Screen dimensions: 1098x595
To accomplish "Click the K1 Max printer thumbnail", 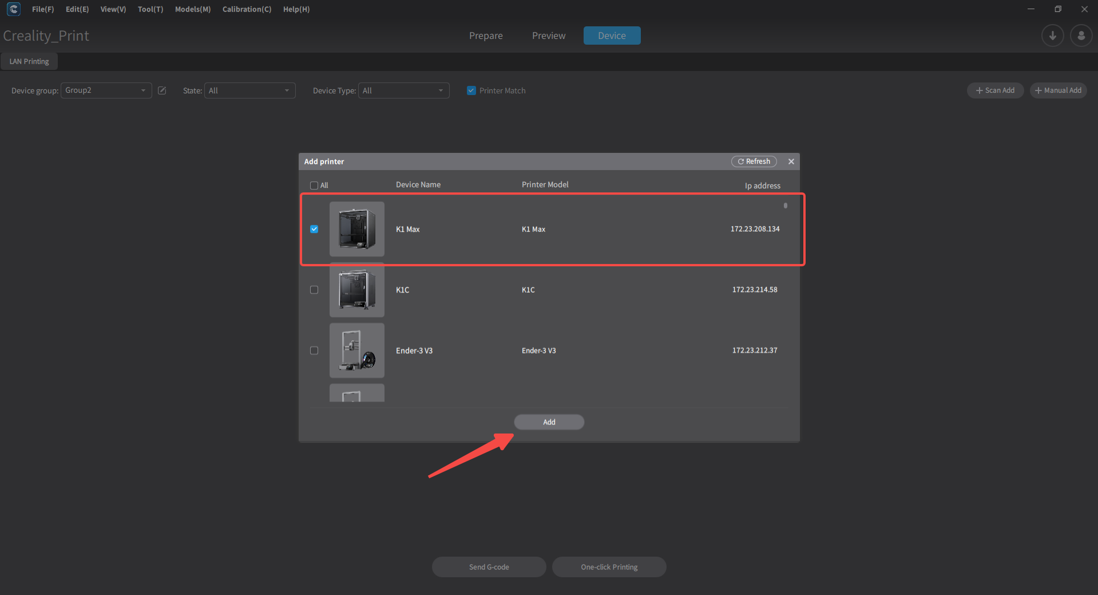I will coord(357,229).
